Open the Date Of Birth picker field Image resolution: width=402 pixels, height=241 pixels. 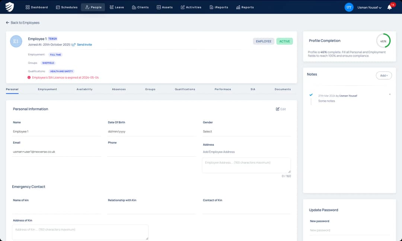tap(151, 131)
